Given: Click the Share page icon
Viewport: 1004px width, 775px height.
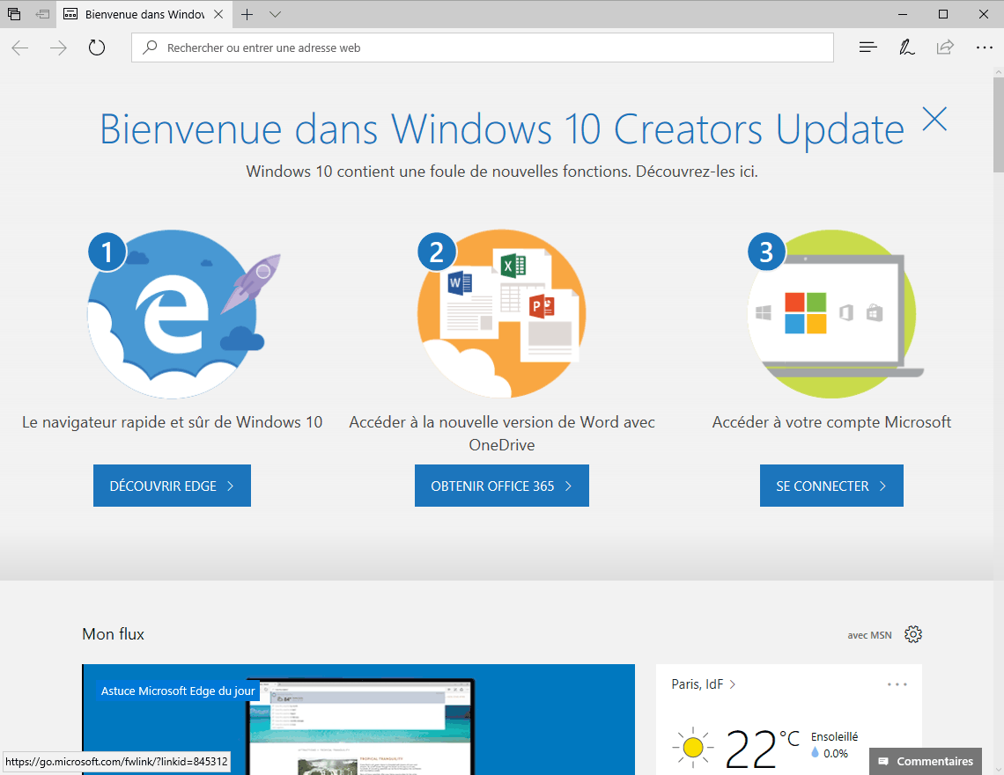Looking at the screenshot, I should click(945, 48).
